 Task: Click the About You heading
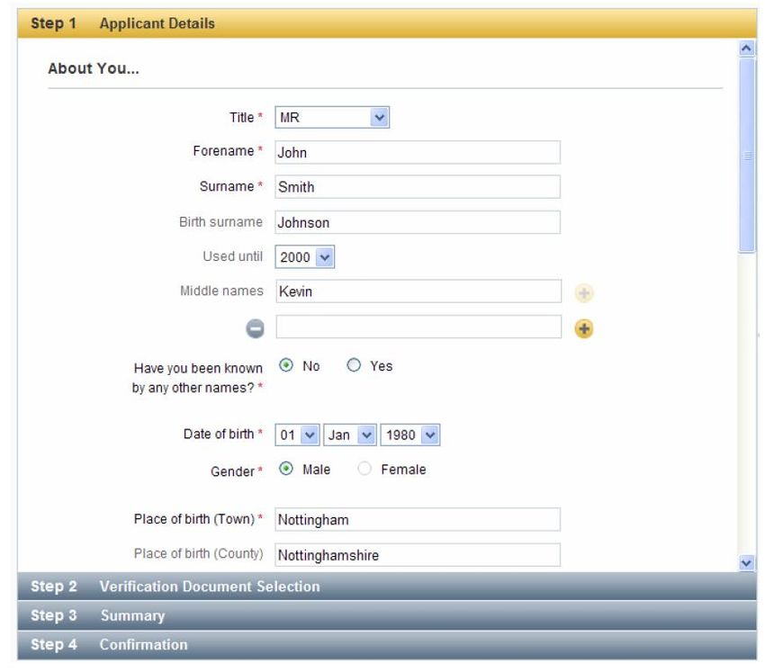click(94, 68)
